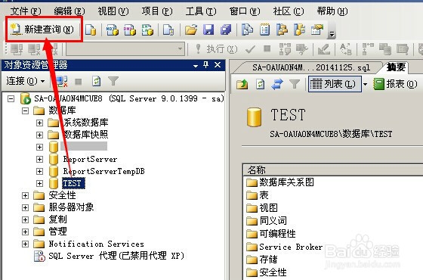
Task: Click the Stop icon in Object Explorer toolbar
Action: point(79,81)
